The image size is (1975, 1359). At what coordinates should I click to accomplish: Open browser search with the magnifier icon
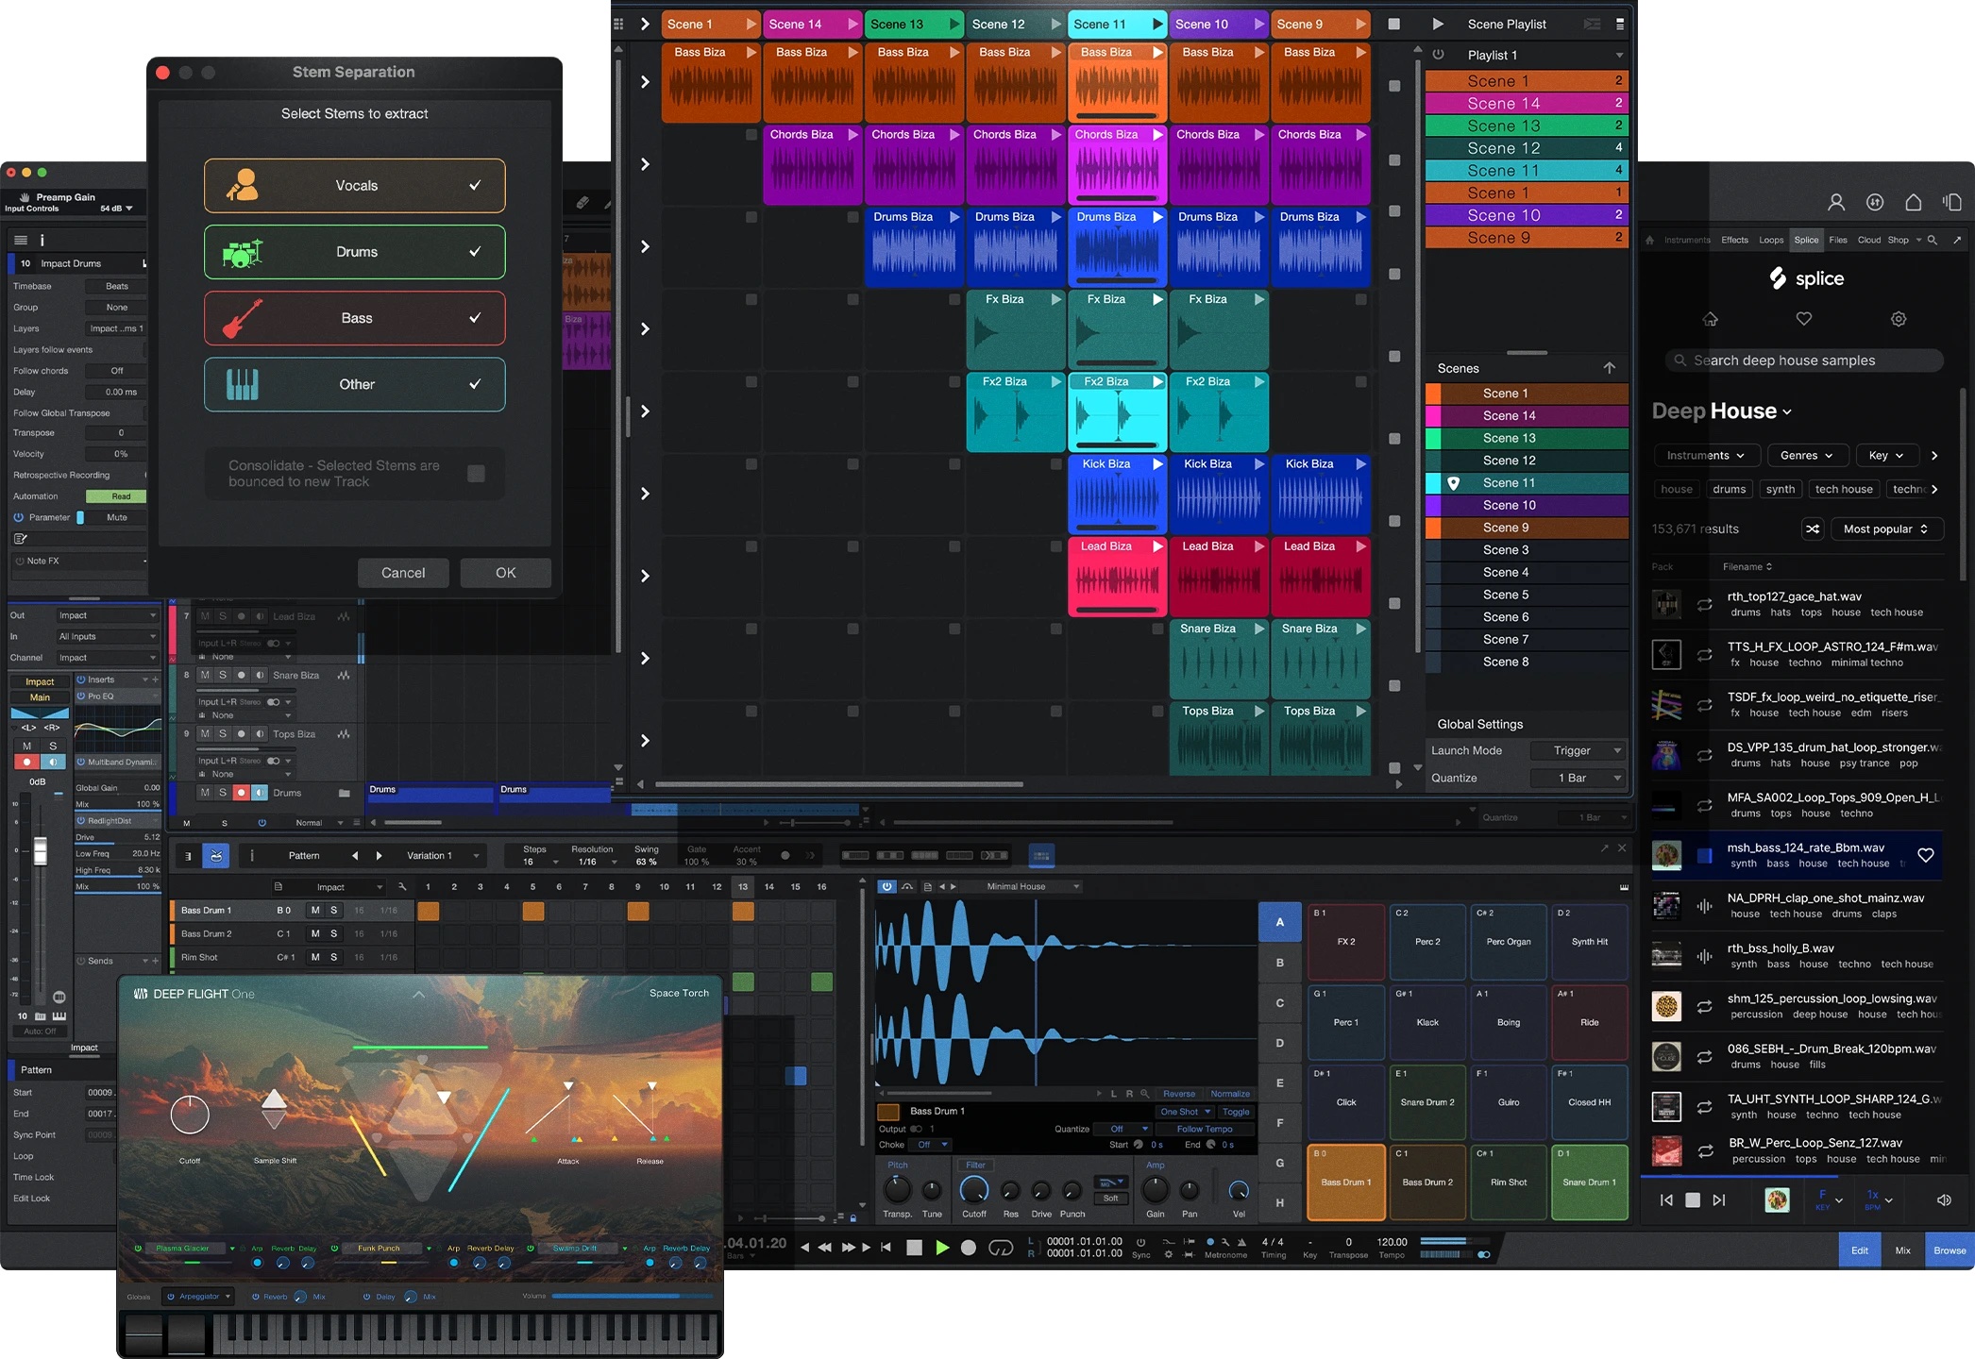point(1932,240)
